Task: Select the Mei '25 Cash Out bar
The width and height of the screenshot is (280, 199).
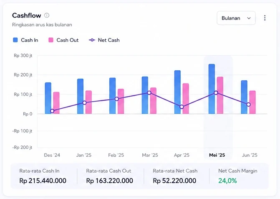Action: [x=220, y=95]
